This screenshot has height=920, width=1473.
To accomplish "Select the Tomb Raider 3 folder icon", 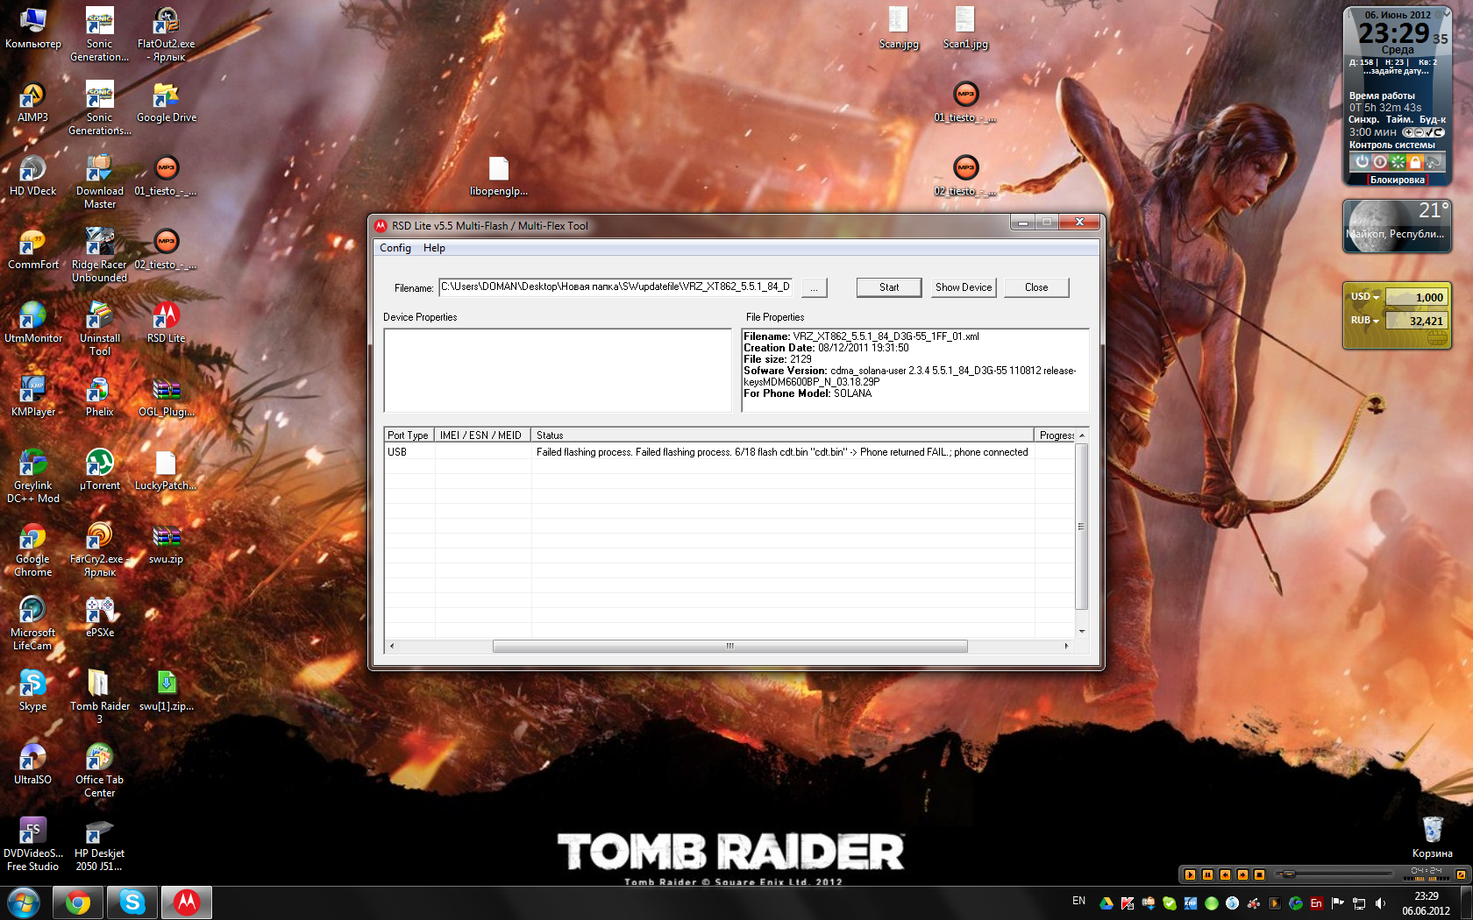I will (100, 697).
